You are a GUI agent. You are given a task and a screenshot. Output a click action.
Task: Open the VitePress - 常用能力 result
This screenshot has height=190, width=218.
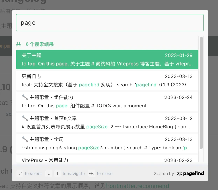(107, 160)
